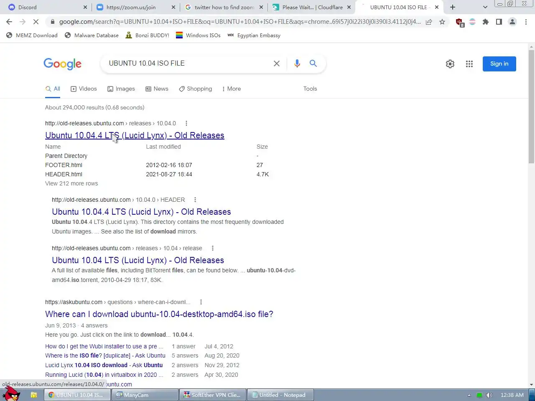Open Ubuntu 10.04 LTS Old Releases link
The width and height of the screenshot is (535, 401).
(x=138, y=260)
